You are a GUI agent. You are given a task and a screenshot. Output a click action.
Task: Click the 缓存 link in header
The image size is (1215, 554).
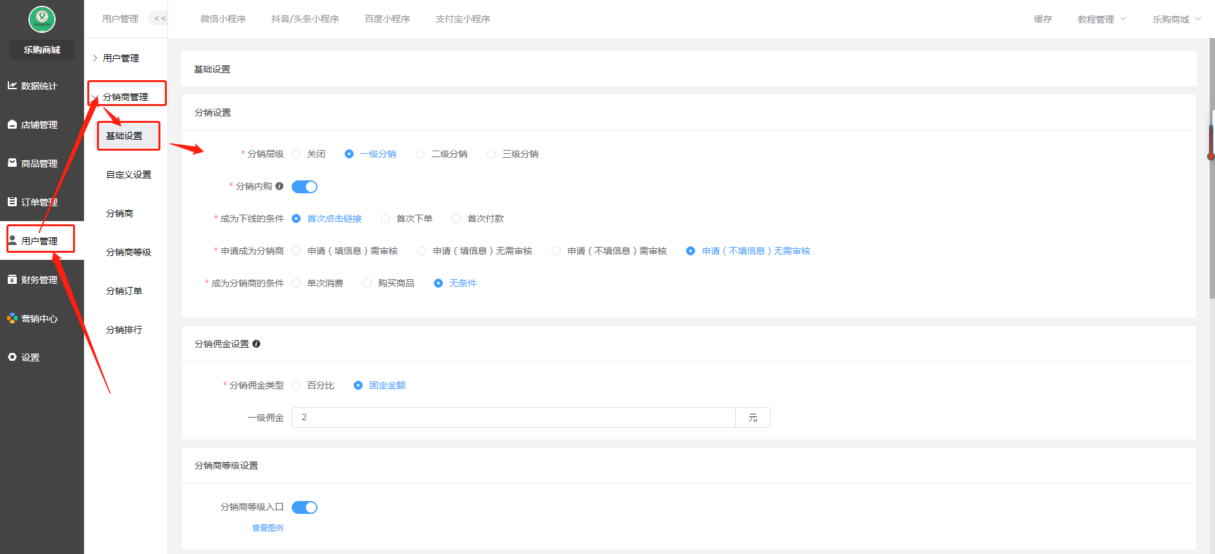click(1043, 19)
